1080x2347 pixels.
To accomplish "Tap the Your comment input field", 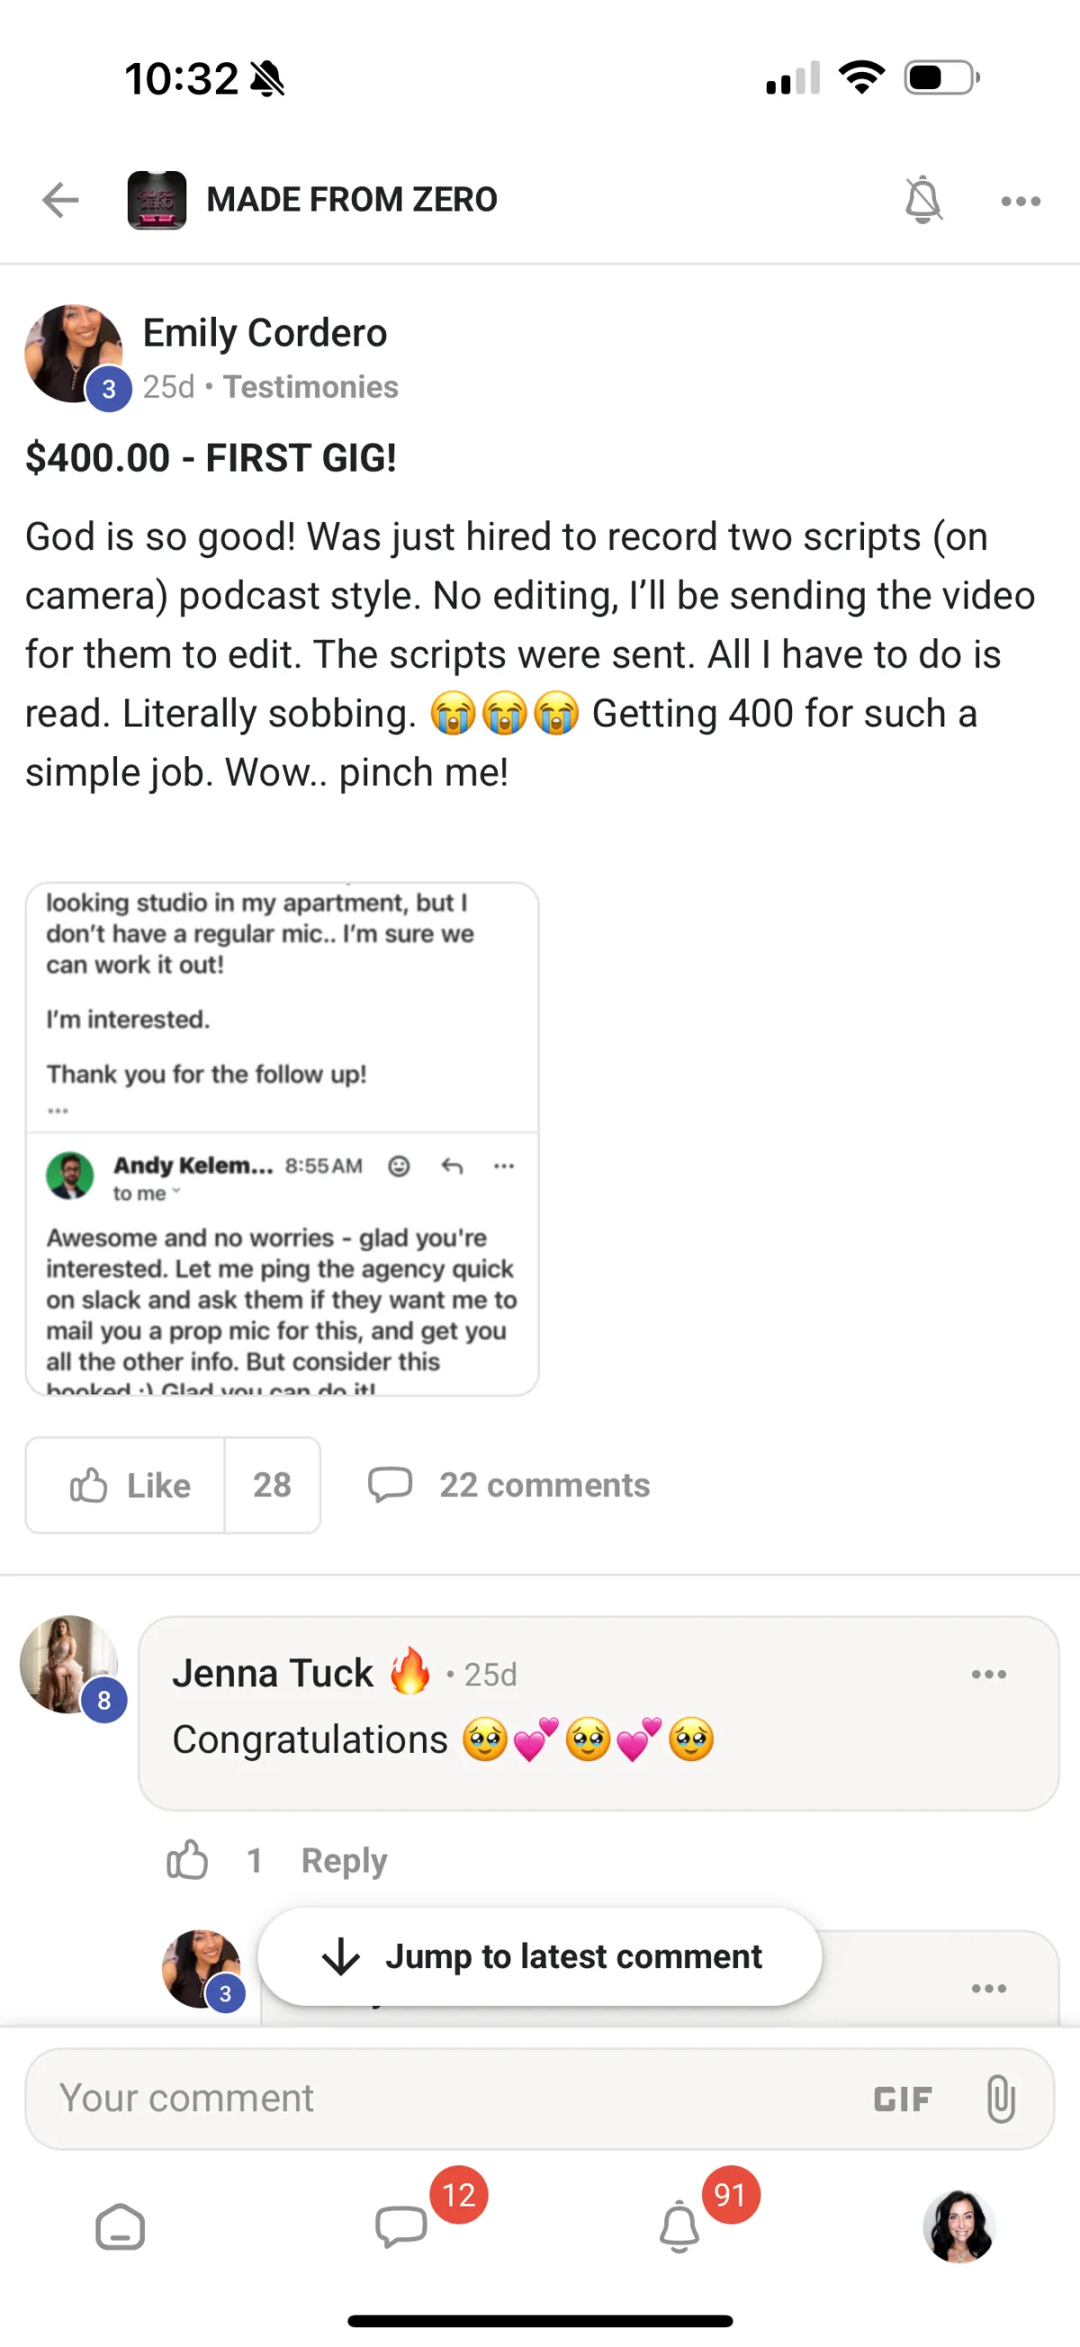I will (x=437, y=2099).
